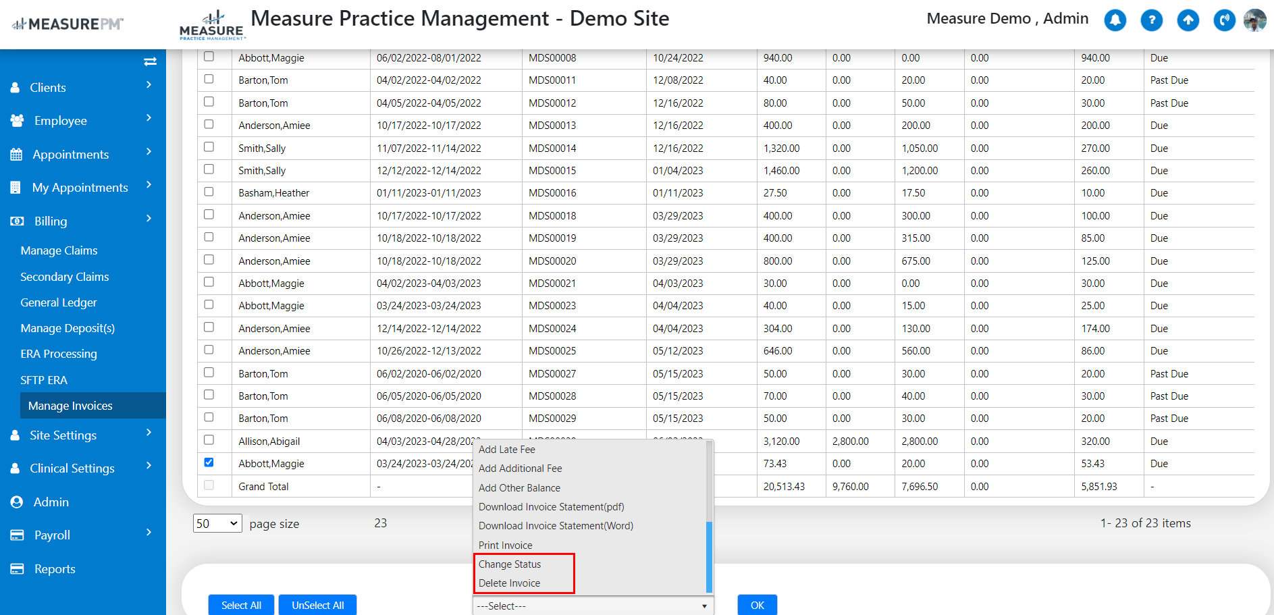Click the Payroll card icon
Viewport: 1274px width, 615px height.
point(17,535)
